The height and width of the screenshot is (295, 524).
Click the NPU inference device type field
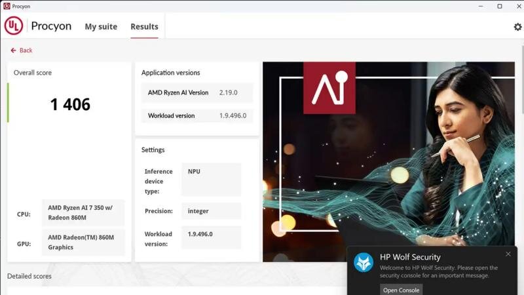coord(211,180)
